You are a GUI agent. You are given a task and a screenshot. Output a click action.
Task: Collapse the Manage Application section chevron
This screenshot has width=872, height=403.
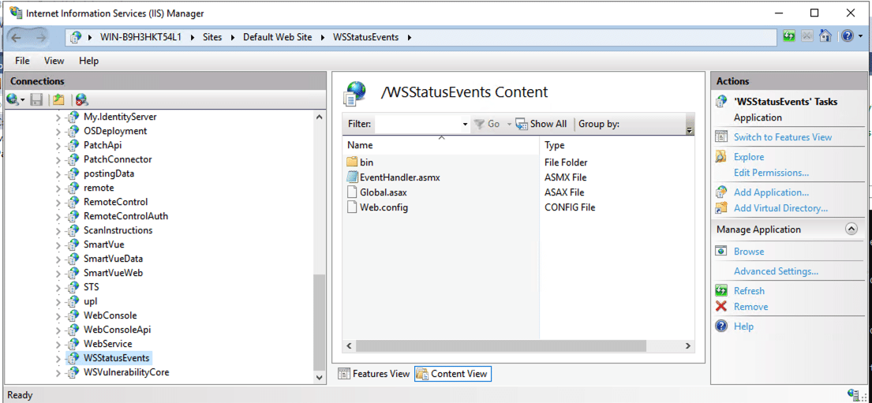[x=851, y=229]
